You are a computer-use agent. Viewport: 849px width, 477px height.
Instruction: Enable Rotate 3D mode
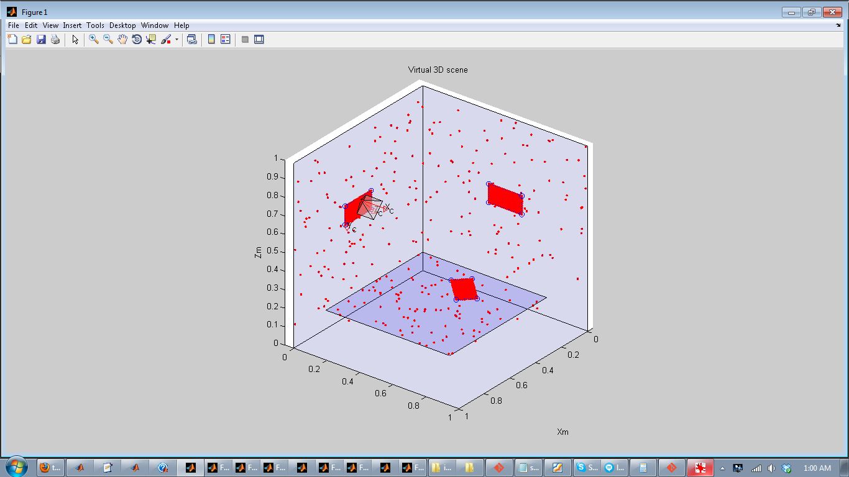[137, 39]
